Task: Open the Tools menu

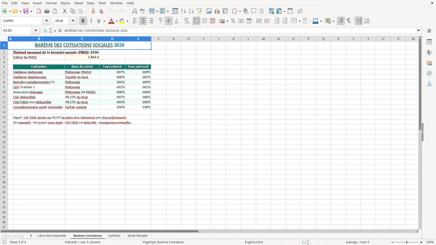Action: [x=102, y=3]
